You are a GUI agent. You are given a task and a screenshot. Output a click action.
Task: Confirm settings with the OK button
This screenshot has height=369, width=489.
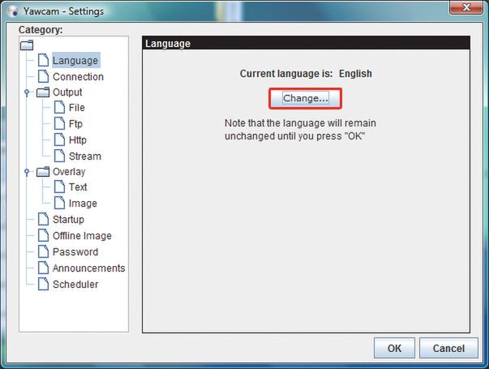[x=394, y=348]
